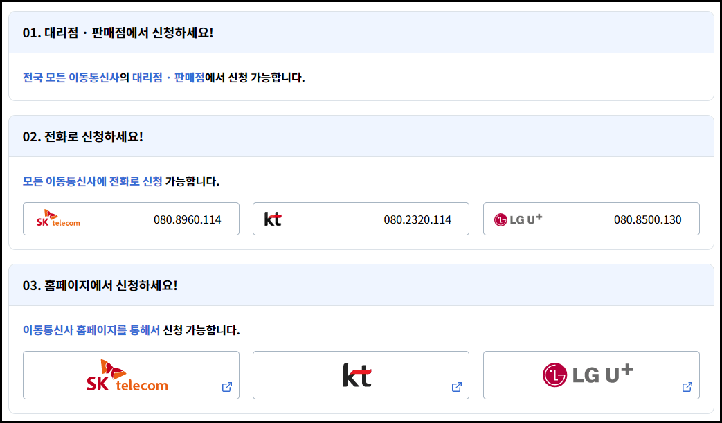Image resolution: width=722 pixels, height=423 pixels.
Task: Open SK telecom homepage via external link icon
Action: (226, 388)
